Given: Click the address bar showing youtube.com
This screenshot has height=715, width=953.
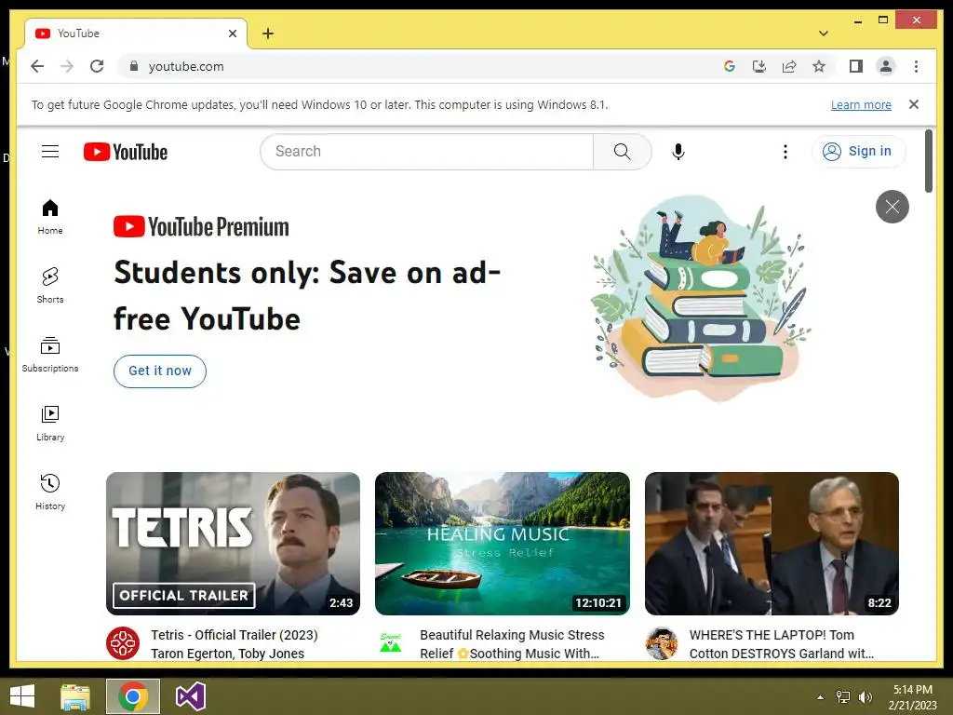Looking at the screenshot, I should pyautogui.click(x=420, y=66).
